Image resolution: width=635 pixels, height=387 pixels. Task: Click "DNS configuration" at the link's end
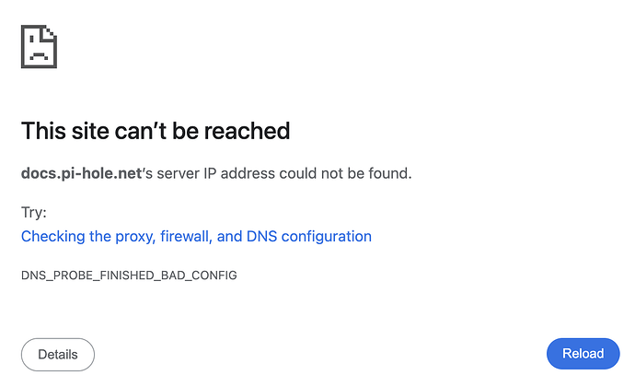[308, 237]
